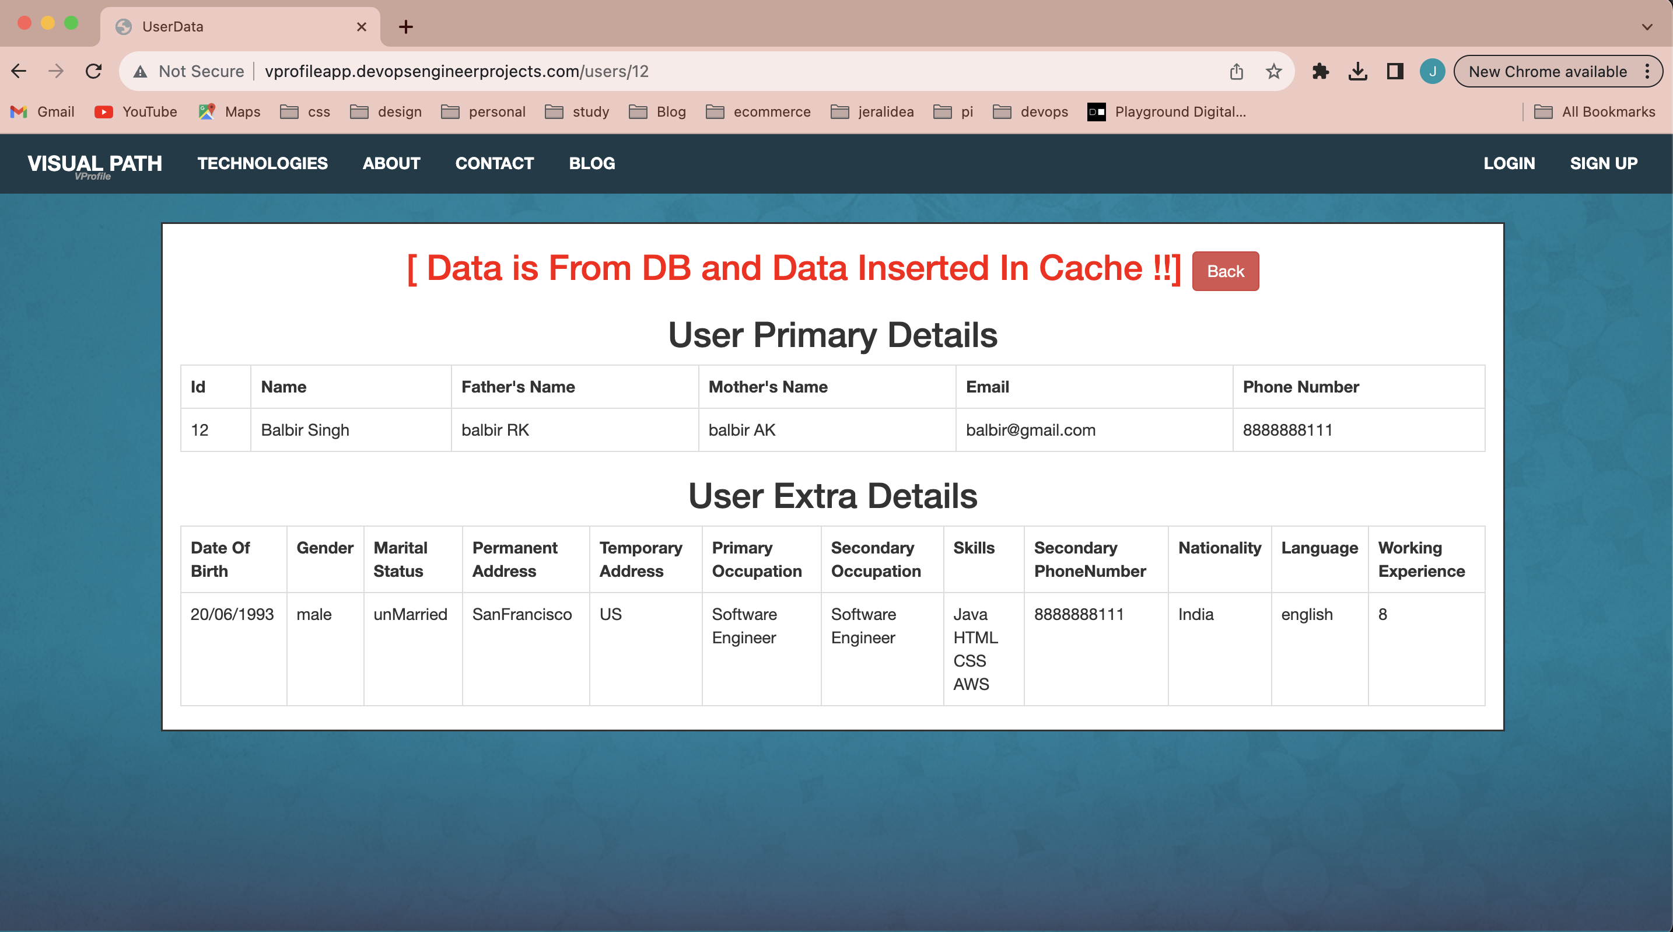1673x932 pixels.
Task: Click the SIGN UP link
Action: point(1604,163)
